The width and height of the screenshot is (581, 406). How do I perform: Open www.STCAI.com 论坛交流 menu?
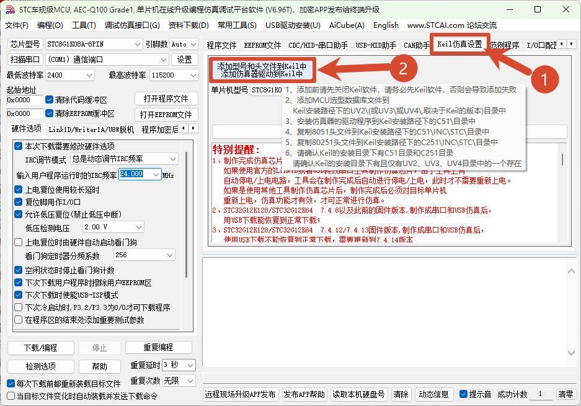451,25
